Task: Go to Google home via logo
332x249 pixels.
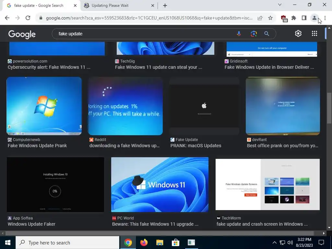Action: 22,34
